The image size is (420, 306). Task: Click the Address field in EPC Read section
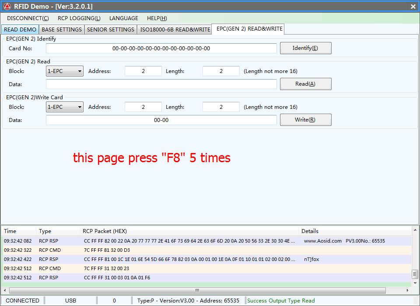[143, 71]
